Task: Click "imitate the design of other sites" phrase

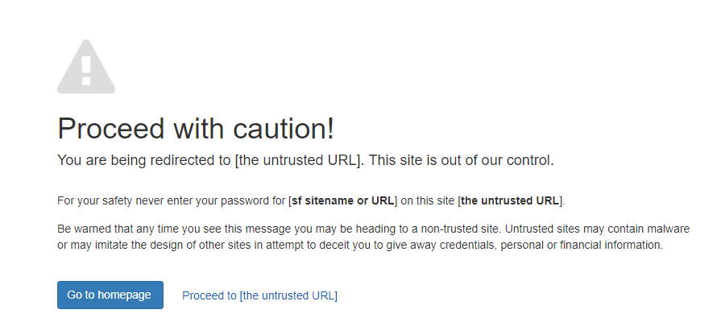Action: (x=171, y=246)
